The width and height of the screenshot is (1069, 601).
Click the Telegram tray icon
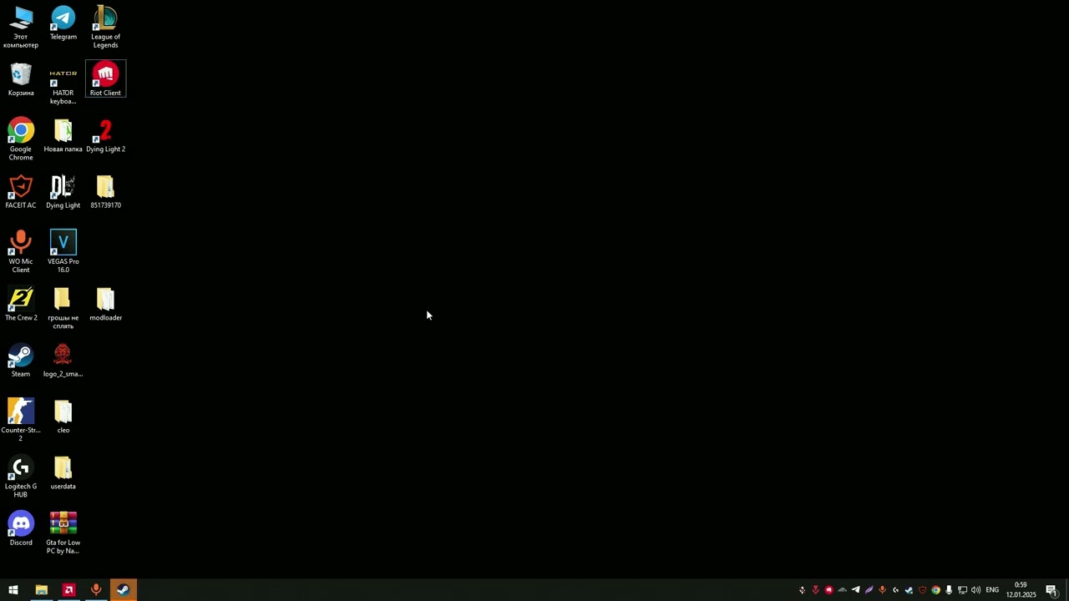point(855,590)
